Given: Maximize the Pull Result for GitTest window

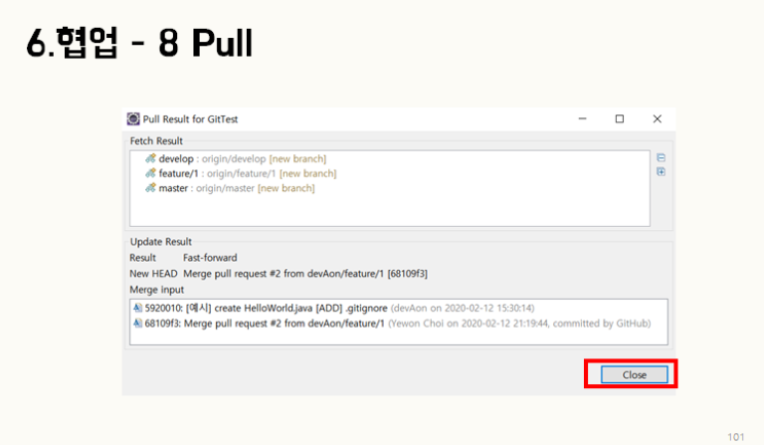Looking at the screenshot, I should click(620, 118).
